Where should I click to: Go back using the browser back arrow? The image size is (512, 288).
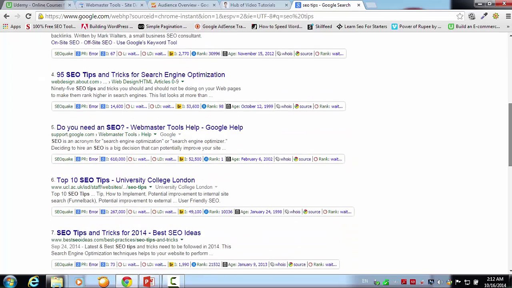click(6, 16)
